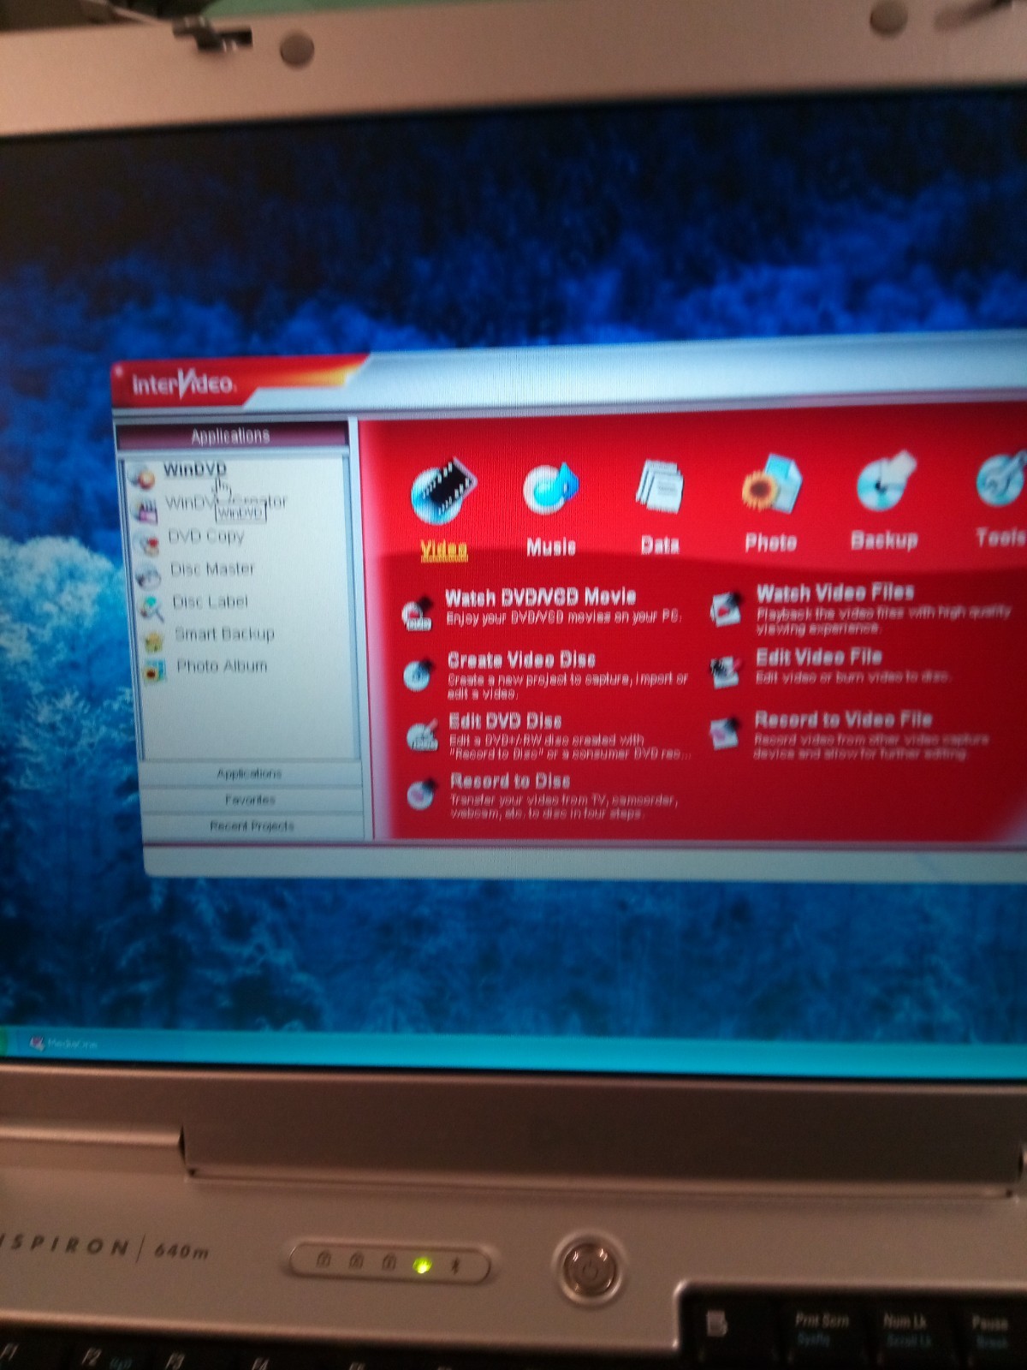
Task: Click the Edit Video File icon
Action: [x=725, y=671]
